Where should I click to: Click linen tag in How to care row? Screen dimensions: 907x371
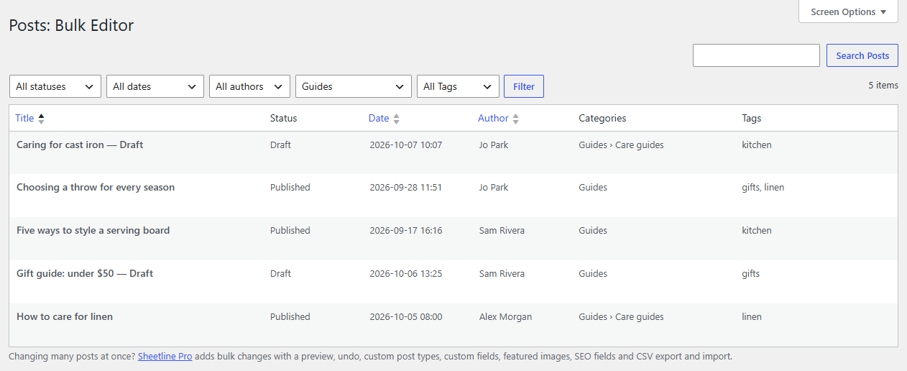tap(752, 316)
